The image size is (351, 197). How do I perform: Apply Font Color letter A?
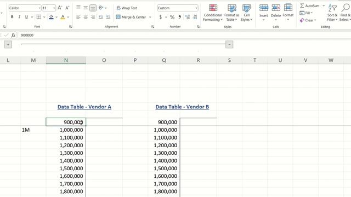(63, 17)
